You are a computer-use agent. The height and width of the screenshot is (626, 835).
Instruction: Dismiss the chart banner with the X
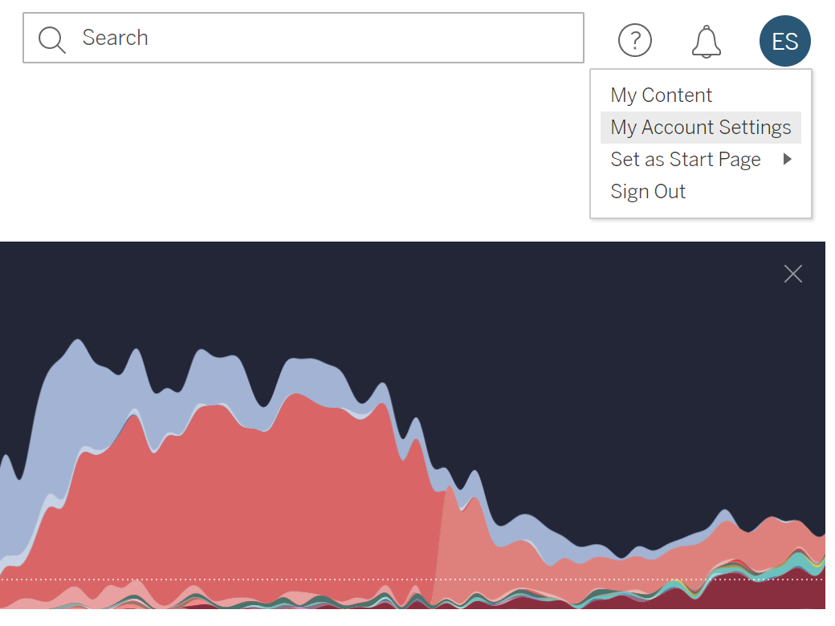click(793, 274)
